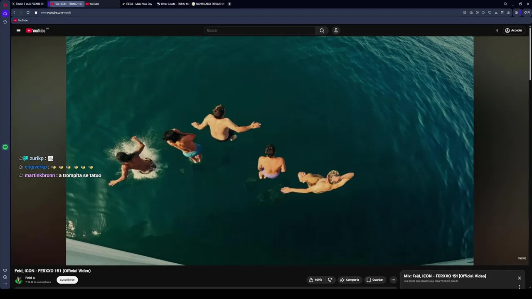Take a snapshot with camera icon
Image resolution: width=532 pixels, height=299 pixels.
pos(471,12)
